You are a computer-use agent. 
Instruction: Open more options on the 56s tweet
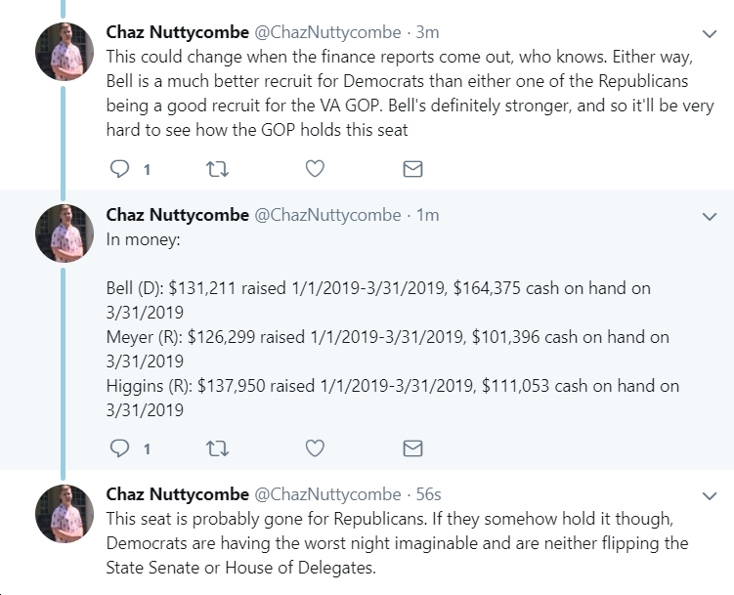[710, 496]
